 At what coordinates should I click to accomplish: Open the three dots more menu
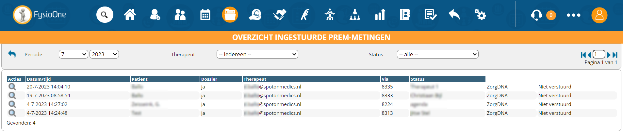tap(573, 15)
